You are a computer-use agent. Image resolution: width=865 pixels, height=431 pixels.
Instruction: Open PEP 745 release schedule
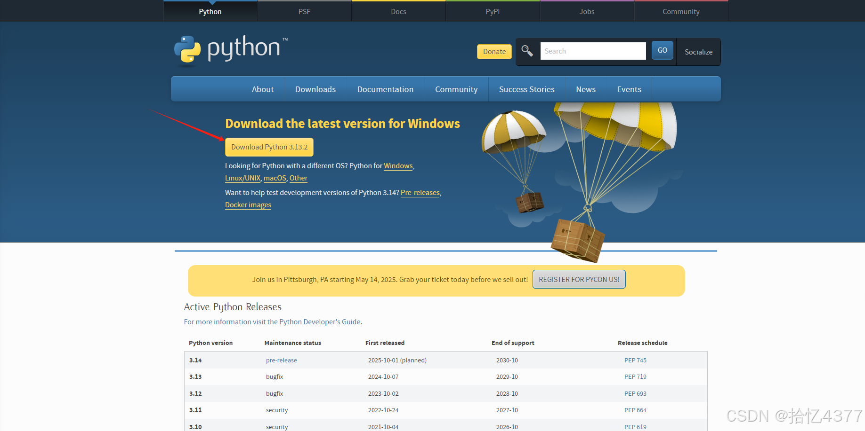tap(635, 360)
